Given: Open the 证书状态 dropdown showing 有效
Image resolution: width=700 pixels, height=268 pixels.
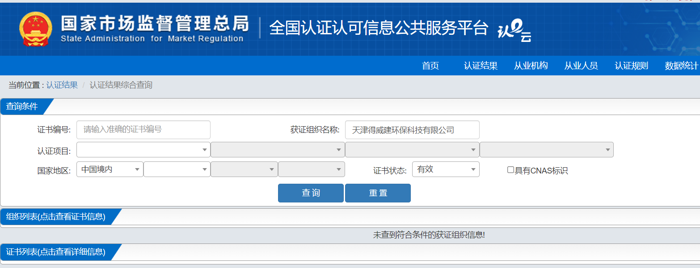Looking at the screenshot, I should click(446, 169).
